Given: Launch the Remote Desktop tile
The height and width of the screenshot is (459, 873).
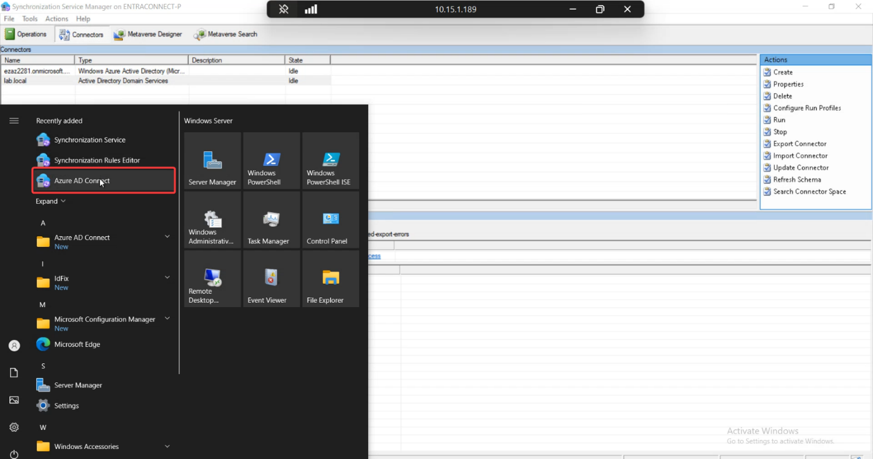Looking at the screenshot, I should [x=212, y=279].
